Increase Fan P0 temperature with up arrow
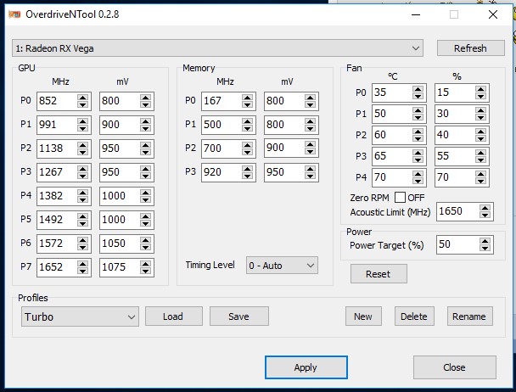 pos(418,89)
